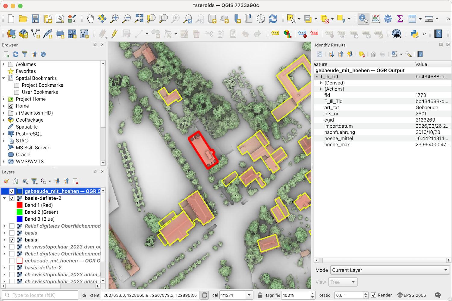Hide the checked basis layer

click(12, 240)
